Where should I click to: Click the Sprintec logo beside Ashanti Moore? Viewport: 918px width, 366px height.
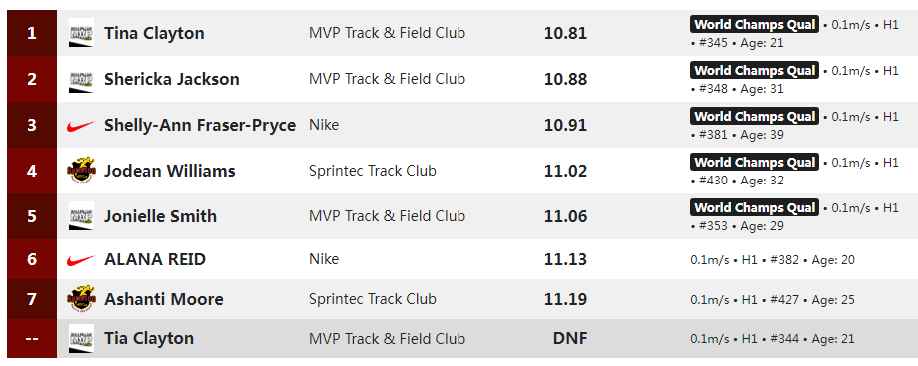pos(81,299)
